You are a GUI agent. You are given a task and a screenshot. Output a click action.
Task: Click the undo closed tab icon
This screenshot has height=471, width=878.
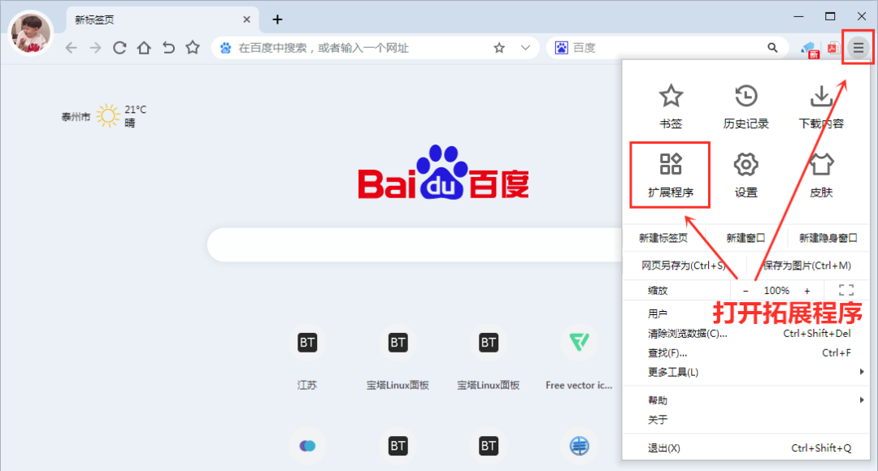pos(168,48)
